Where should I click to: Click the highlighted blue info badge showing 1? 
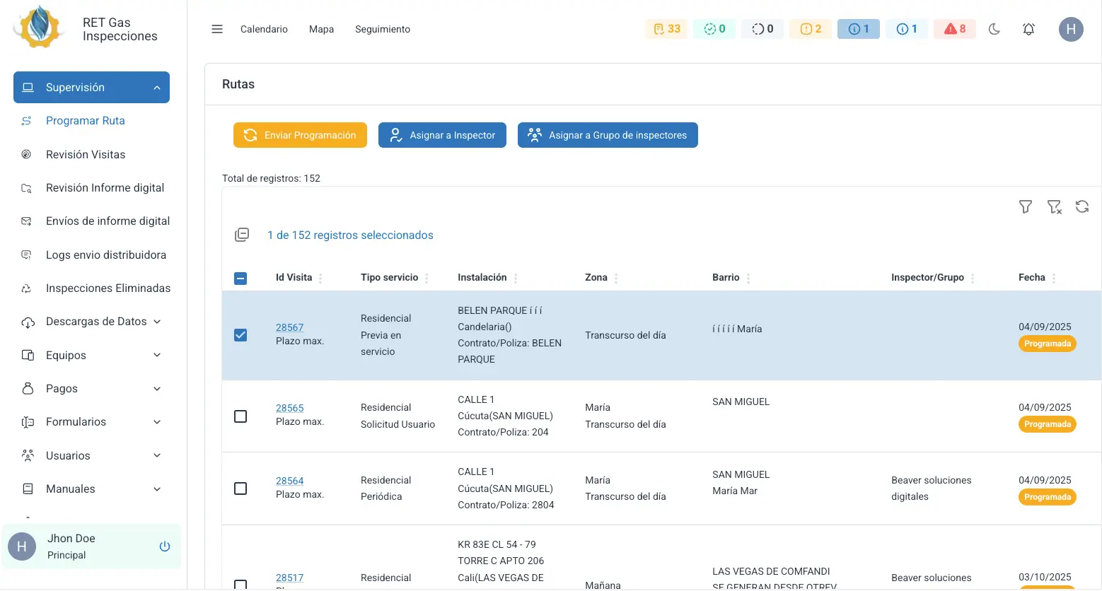pos(859,29)
